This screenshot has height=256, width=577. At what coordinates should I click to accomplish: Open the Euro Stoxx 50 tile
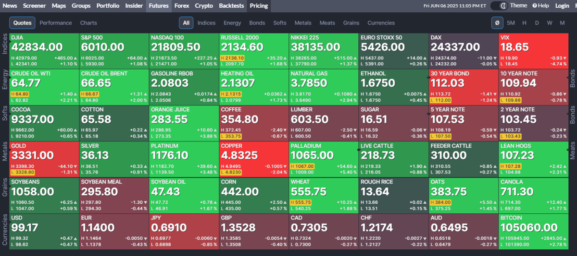[393, 51]
